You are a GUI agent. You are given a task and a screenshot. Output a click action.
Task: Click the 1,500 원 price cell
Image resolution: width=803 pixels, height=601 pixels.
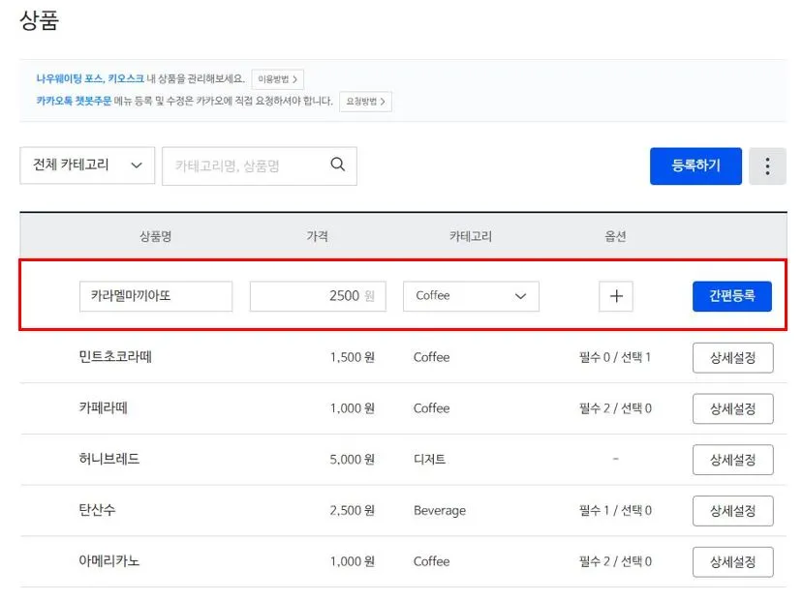point(353,357)
